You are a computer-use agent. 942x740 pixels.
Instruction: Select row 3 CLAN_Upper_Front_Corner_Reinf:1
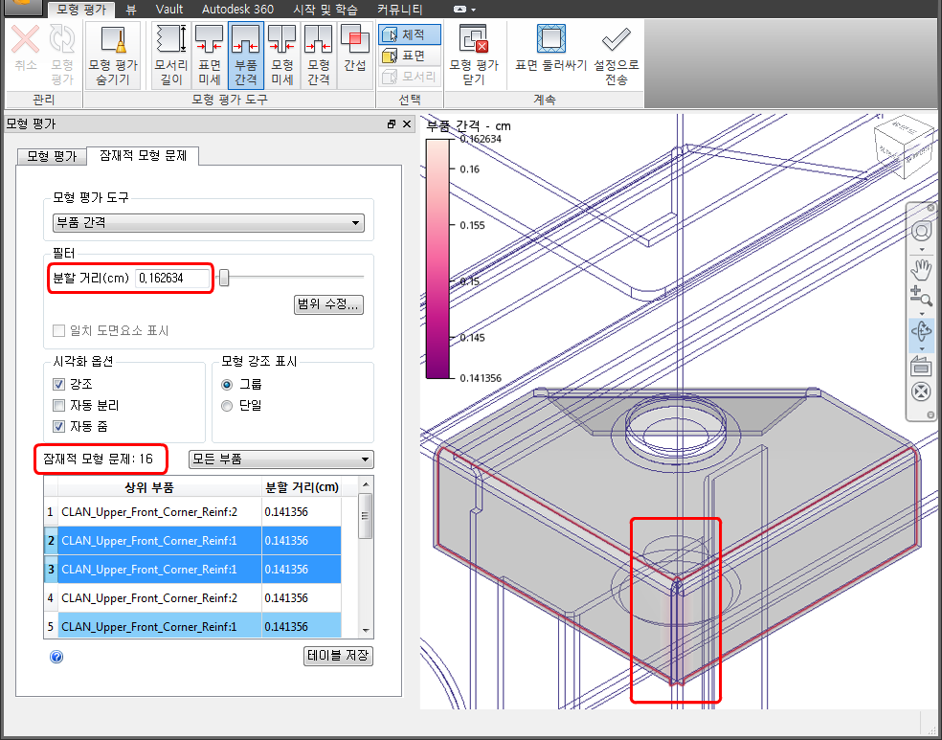click(192, 570)
